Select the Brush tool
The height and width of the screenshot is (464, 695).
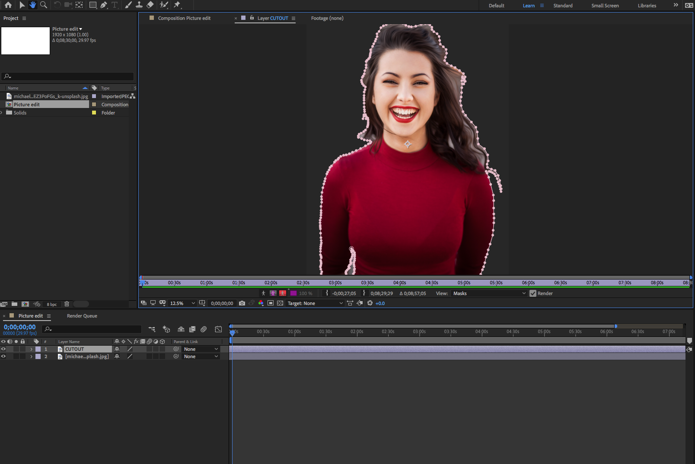click(128, 5)
